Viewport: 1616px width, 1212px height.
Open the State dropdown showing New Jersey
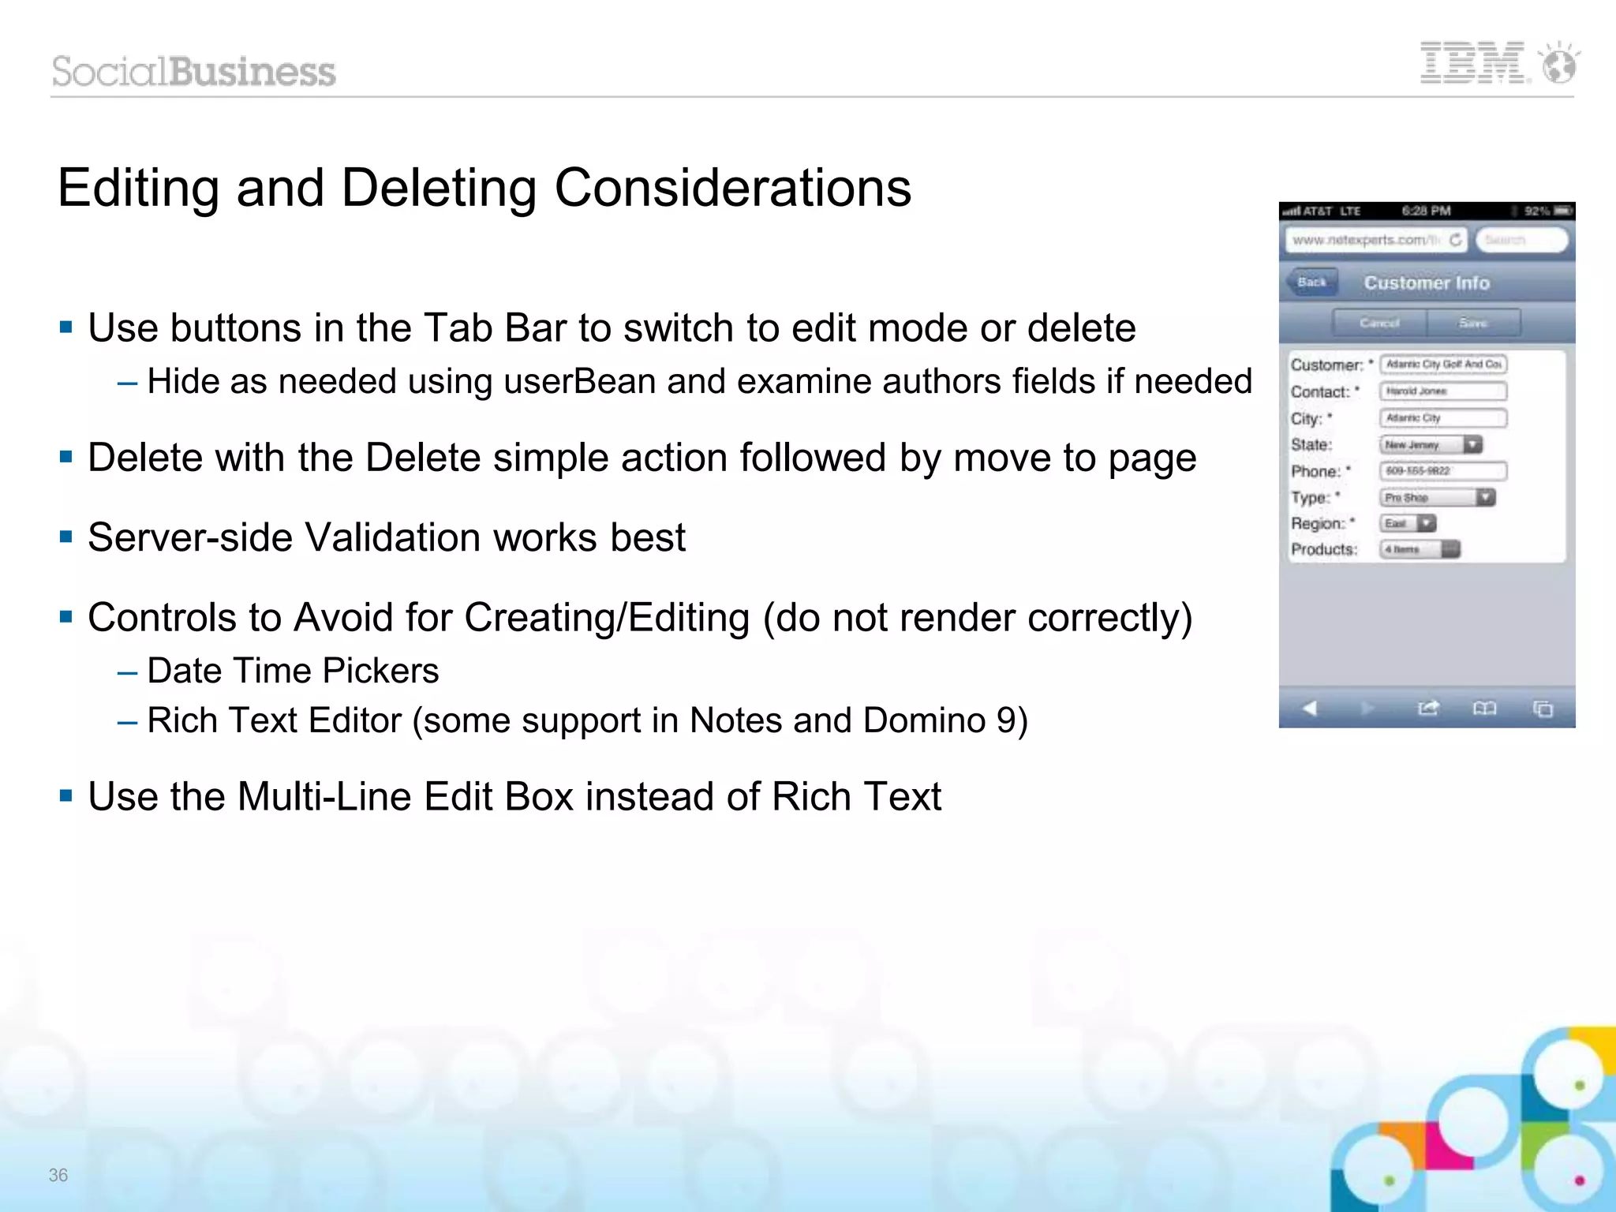(1431, 444)
